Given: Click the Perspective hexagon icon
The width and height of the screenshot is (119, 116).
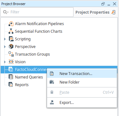Looking at the screenshot, I should point(11,46).
